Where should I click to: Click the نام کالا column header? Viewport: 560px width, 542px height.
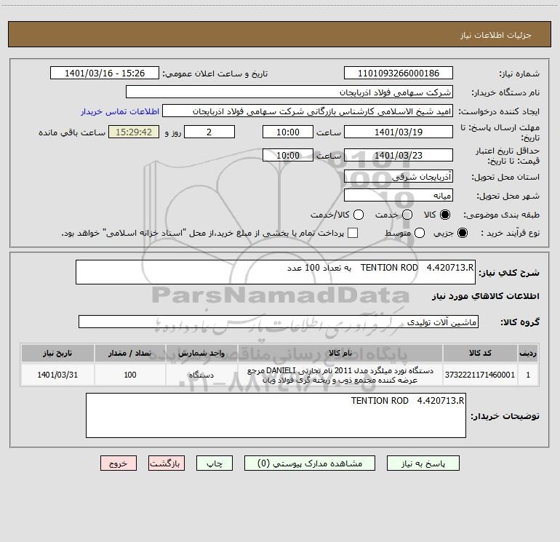[x=340, y=354]
